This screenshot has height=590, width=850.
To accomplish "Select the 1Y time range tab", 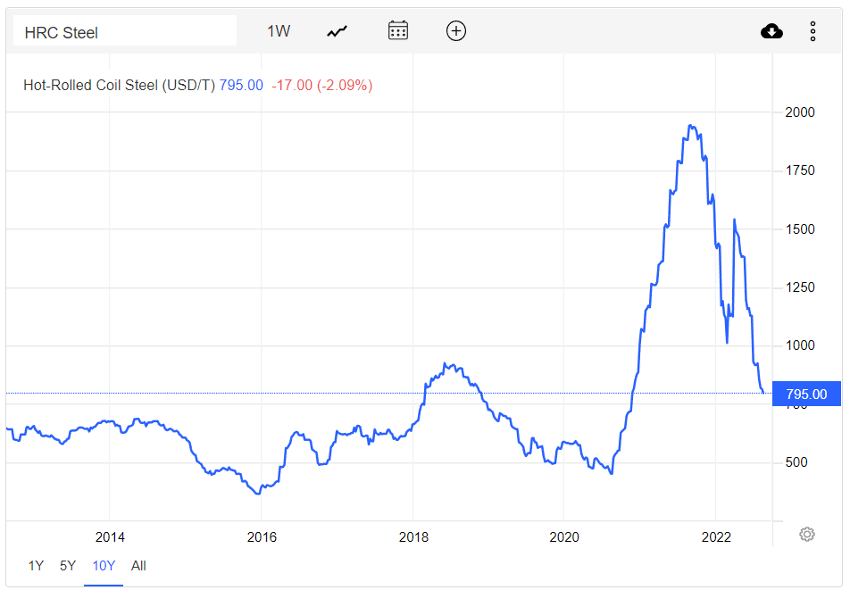I will click(x=36, y=566).
